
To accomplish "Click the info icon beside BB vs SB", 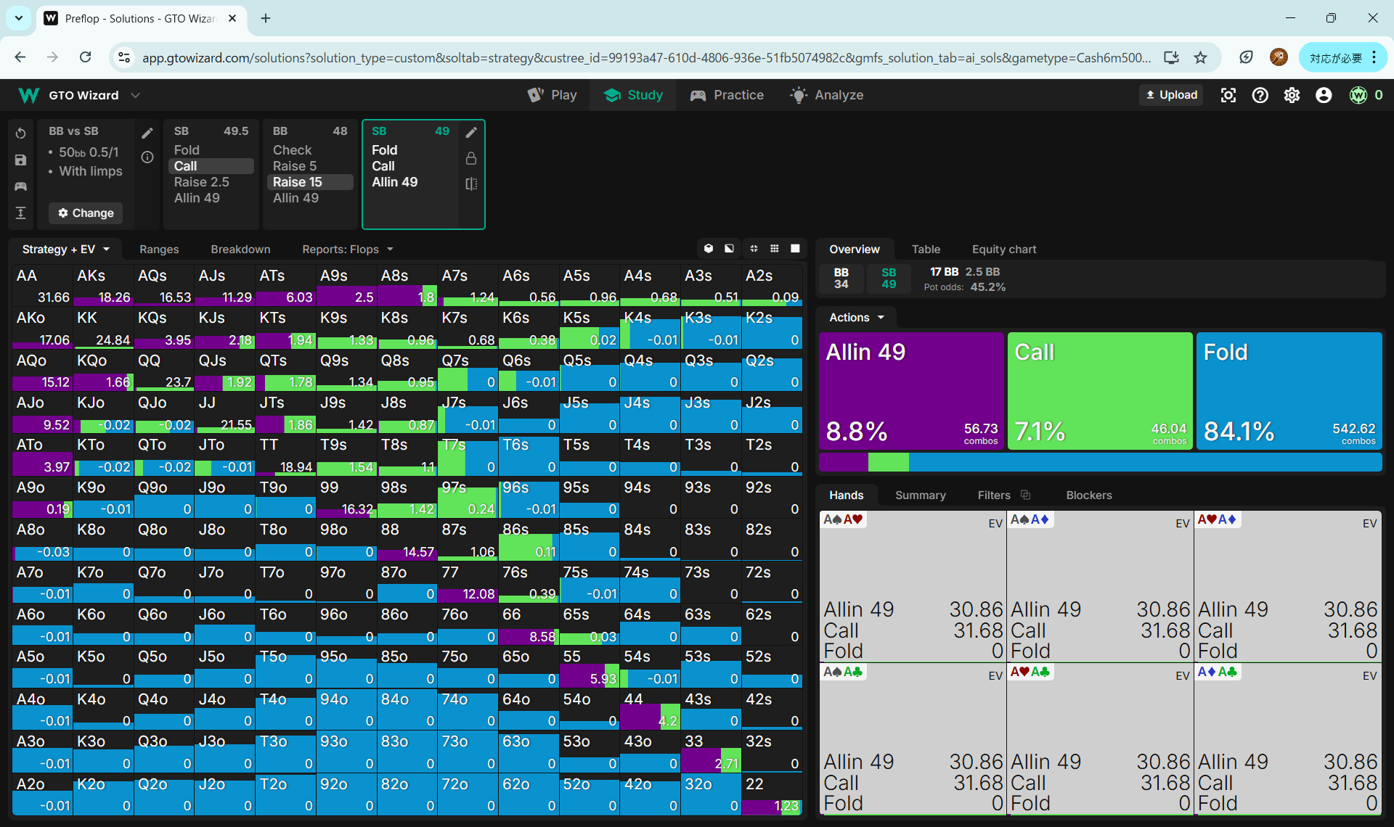I will pyautogui.click(x=147, y=157).
